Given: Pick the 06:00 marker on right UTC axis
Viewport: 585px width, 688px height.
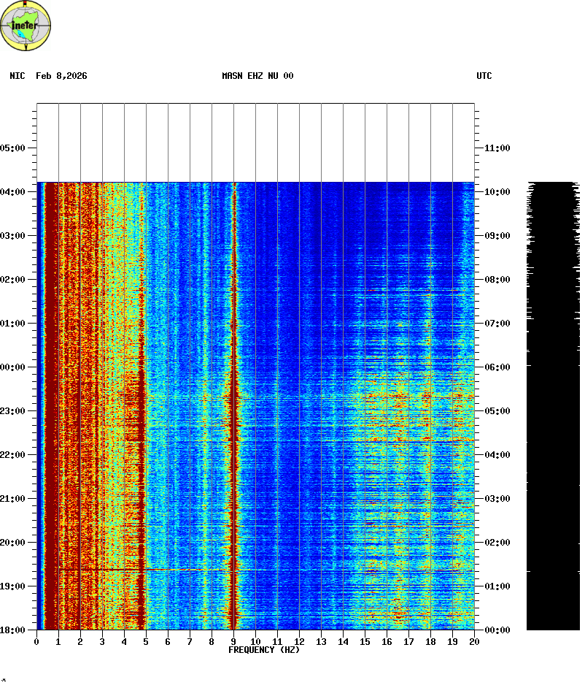Looking at the screenshot, I should point(497,367).
